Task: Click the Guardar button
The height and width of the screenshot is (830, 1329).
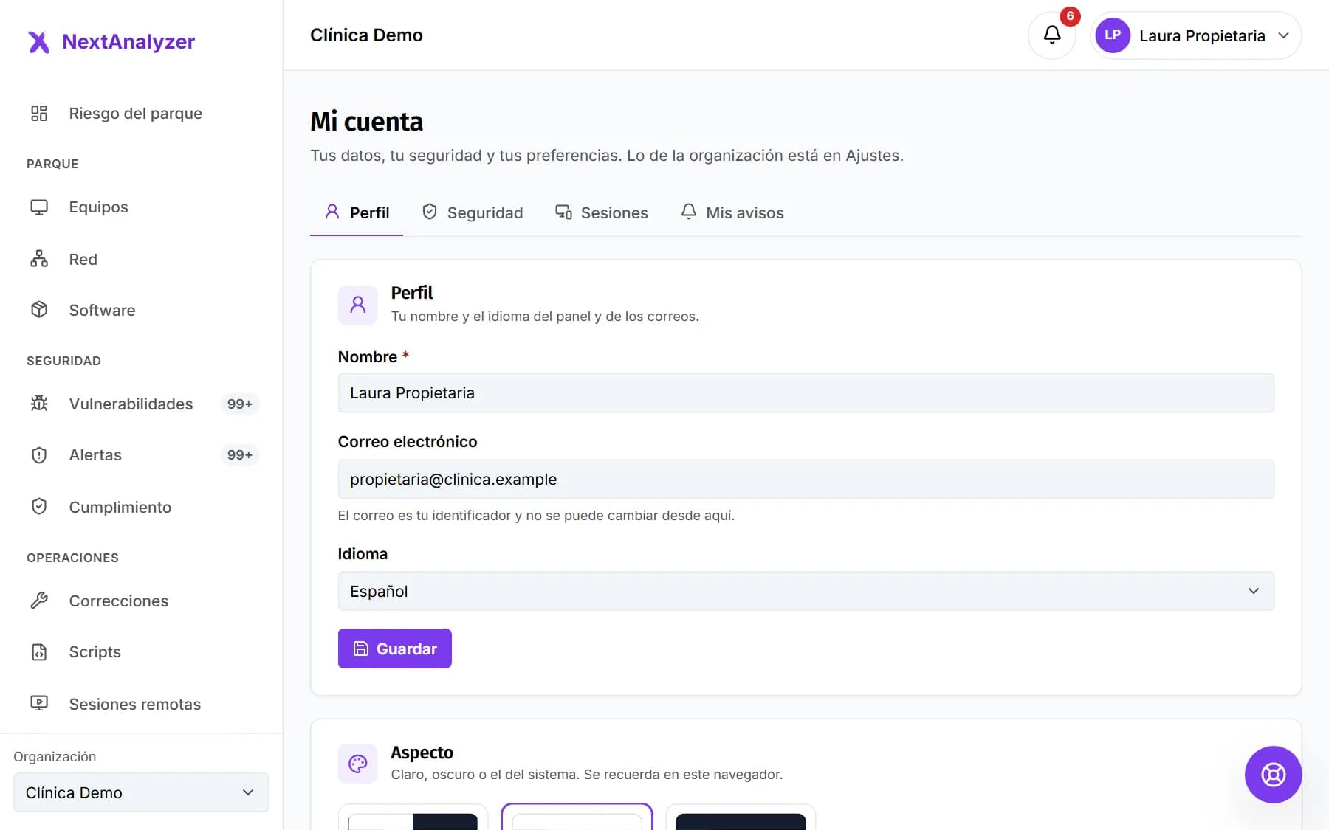Action: point(394,649)
